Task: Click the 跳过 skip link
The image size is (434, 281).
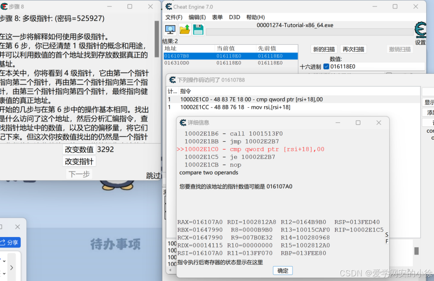Action: coord(153,176)
